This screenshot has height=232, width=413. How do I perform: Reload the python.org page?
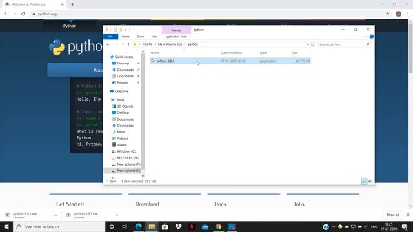(23, 14)
